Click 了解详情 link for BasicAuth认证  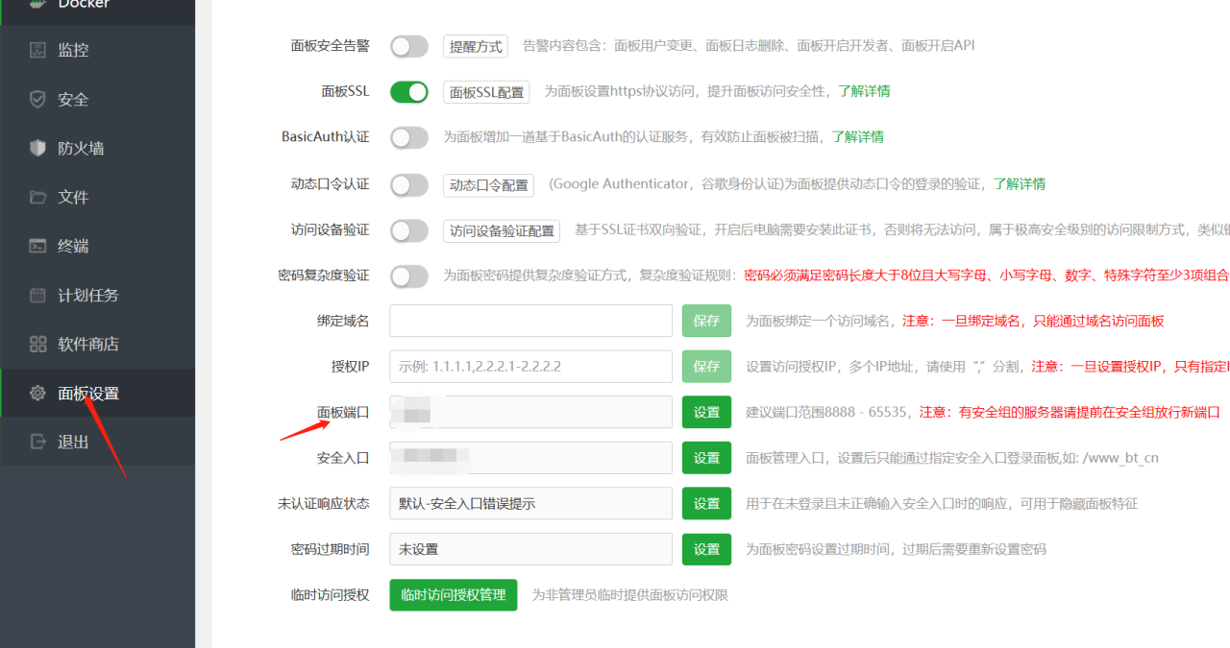(858, 137)
